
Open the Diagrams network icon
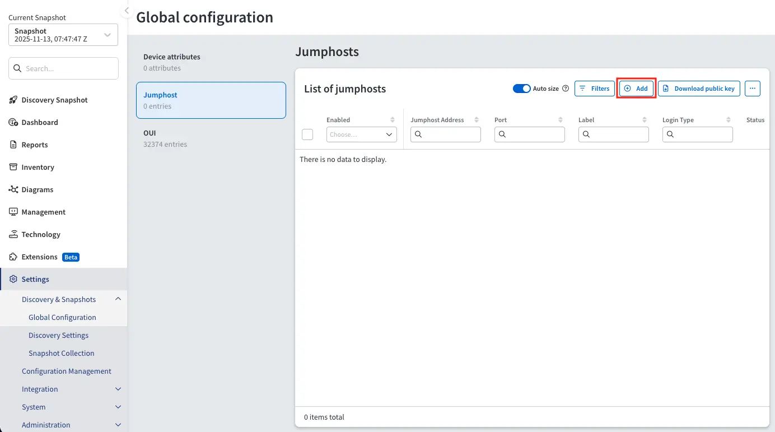pos(13,189)
